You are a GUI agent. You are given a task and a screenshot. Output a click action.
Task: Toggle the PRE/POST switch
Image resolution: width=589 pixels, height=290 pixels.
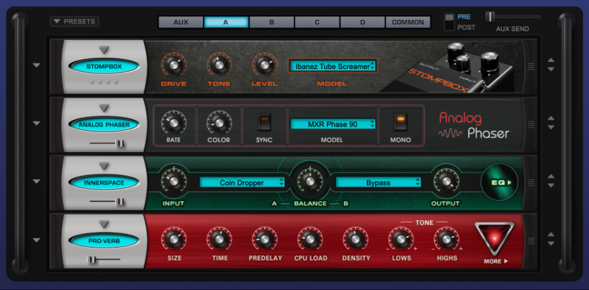tap(449, 22)
